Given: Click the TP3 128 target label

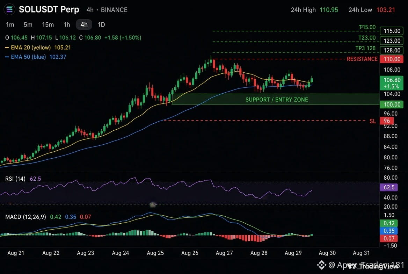Looking at the screenshot, I should click(x=365, y=49).
